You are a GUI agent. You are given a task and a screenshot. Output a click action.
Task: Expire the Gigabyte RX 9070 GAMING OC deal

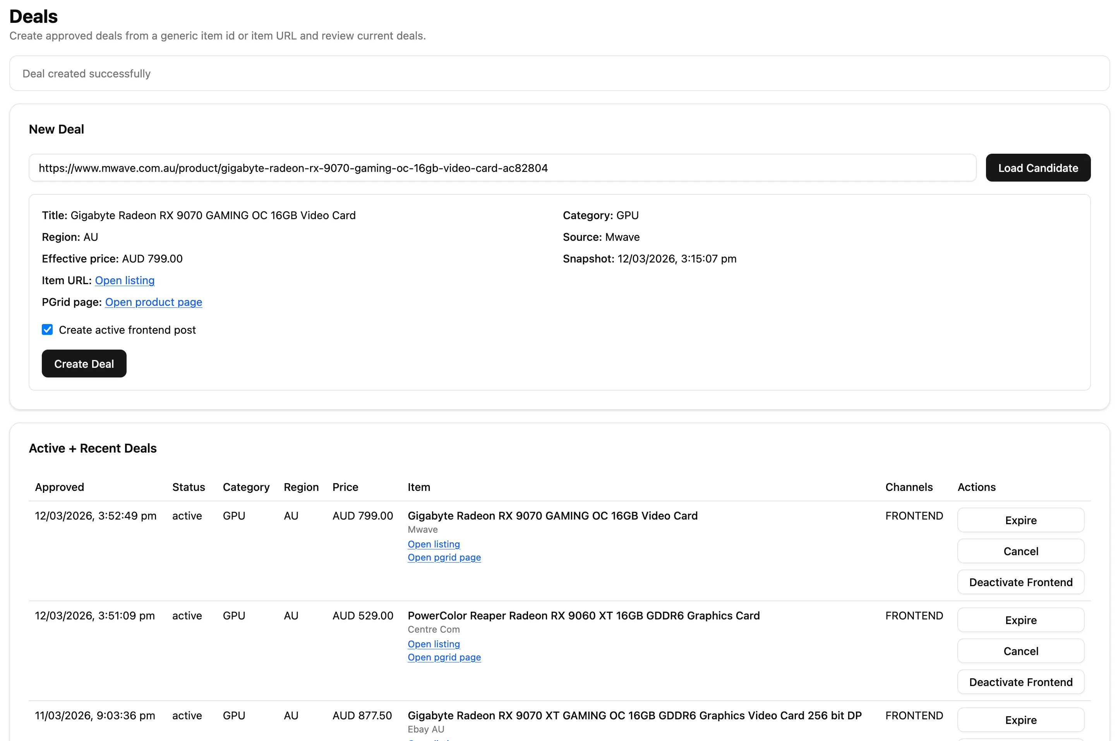pos(1020,520)
